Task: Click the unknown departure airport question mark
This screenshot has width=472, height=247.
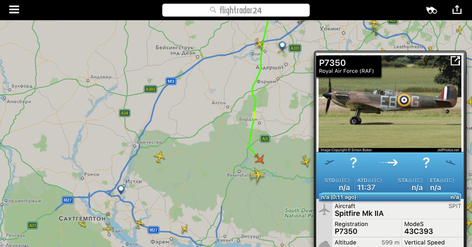Action: coord(353,162)
